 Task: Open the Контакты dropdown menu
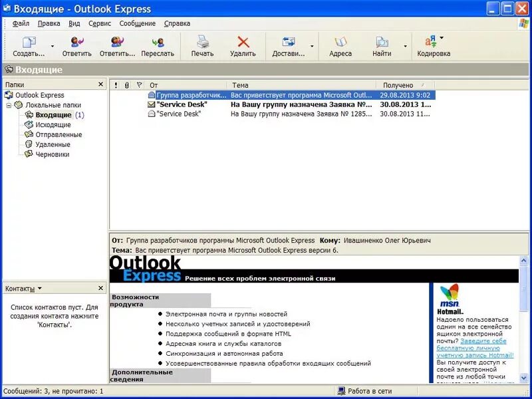coord(40,289)
